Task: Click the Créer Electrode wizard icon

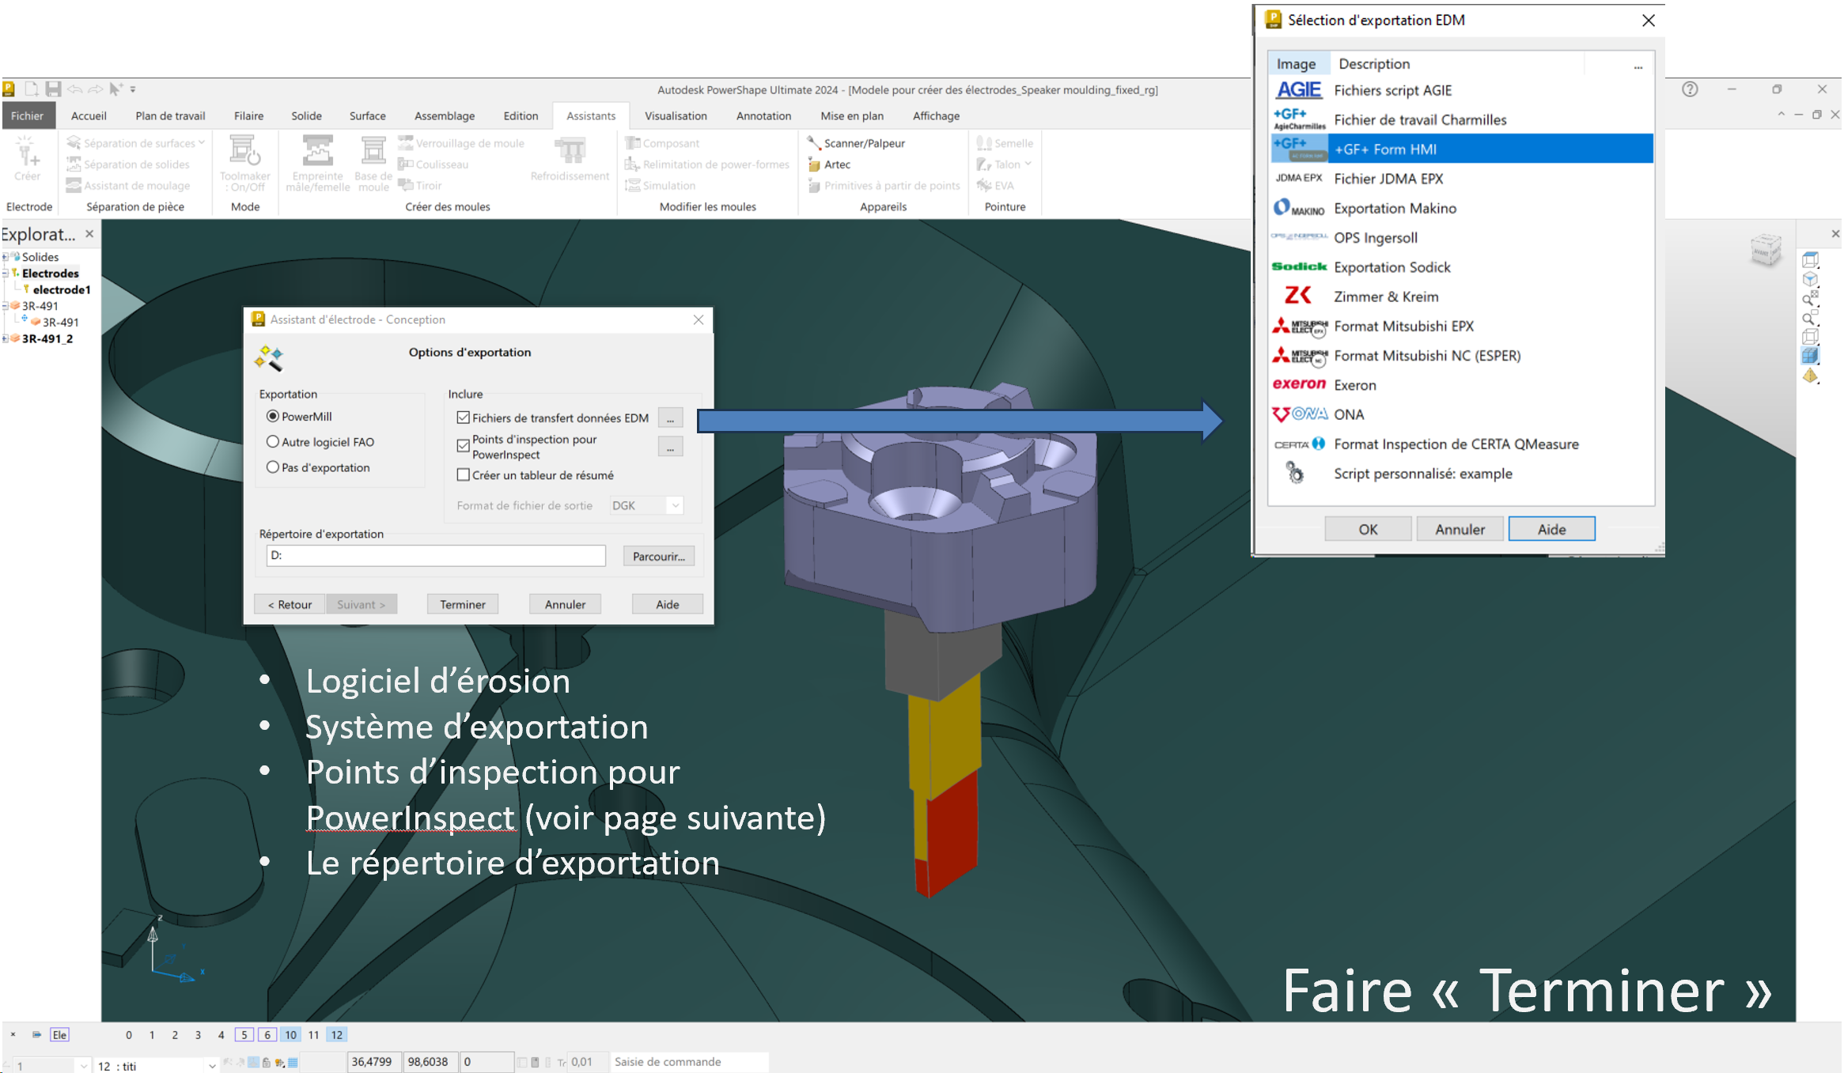Action: pyautogui.click(x=26, y=150)
